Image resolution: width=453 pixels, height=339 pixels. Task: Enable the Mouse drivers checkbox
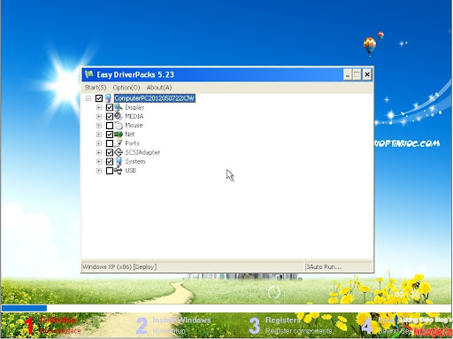click(x=110, y=126)
